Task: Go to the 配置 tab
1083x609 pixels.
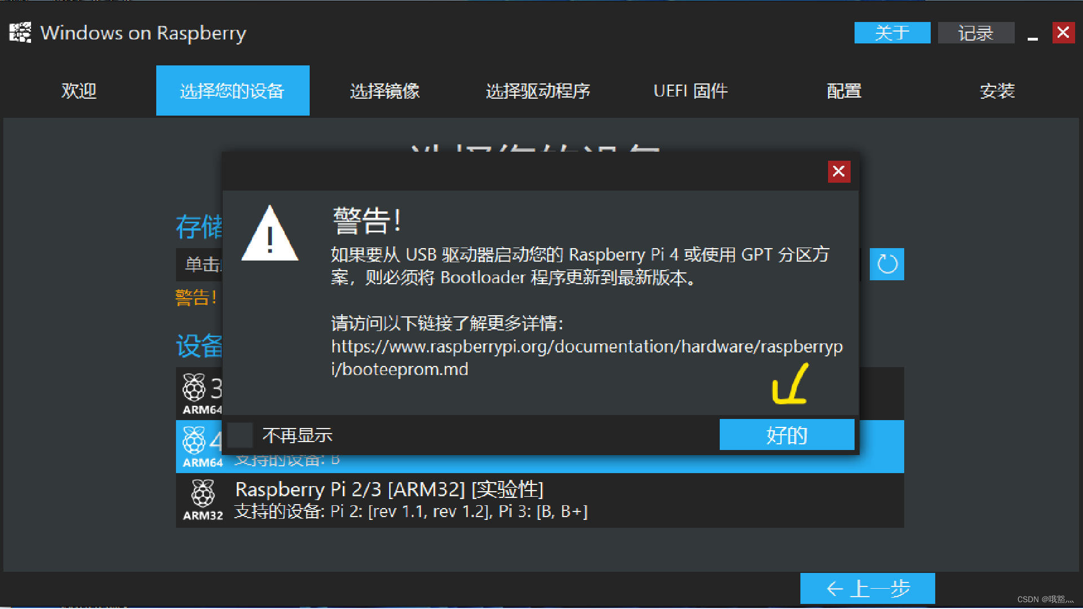Action: click(x=844, y=91)
